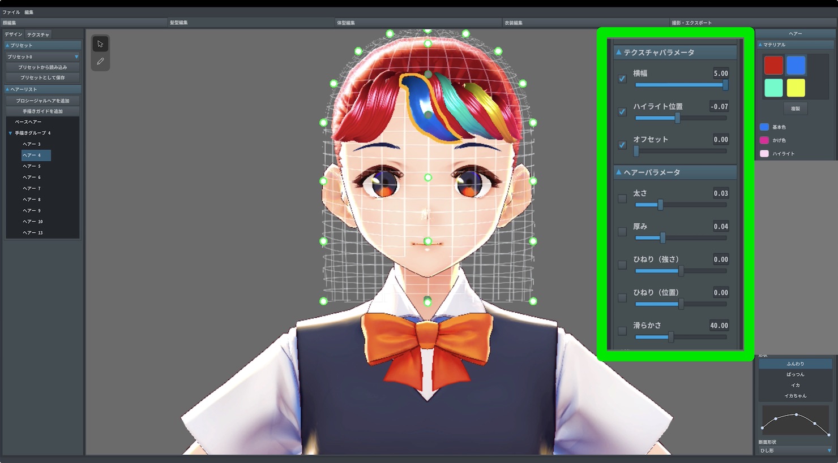Click the 太さ slider track
This screenshot has height=463, width=838.
point(681,205)
